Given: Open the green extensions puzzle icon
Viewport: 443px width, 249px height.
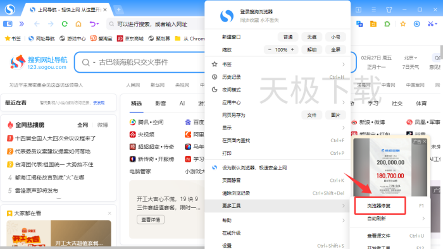Looking at the screenshot, I should click(x=387, y=24).
